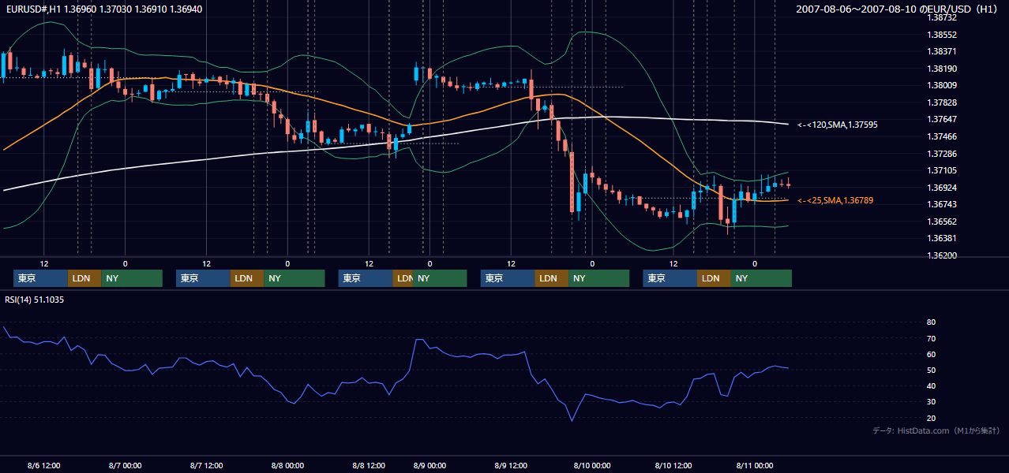Click price axis label 1.36924
The image size is (1009, 473).
coord(942,188)
